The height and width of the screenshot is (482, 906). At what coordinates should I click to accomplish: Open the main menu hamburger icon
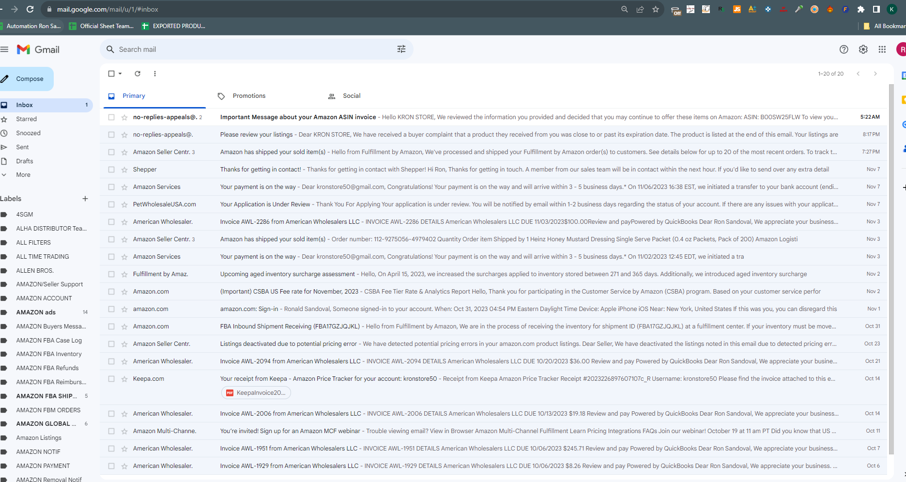[4, 49]
